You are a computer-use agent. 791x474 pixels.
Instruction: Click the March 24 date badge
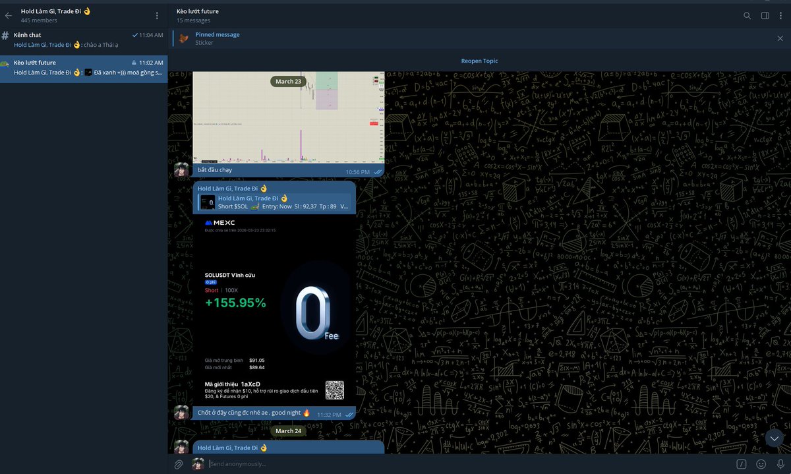[x=288, y=430]
